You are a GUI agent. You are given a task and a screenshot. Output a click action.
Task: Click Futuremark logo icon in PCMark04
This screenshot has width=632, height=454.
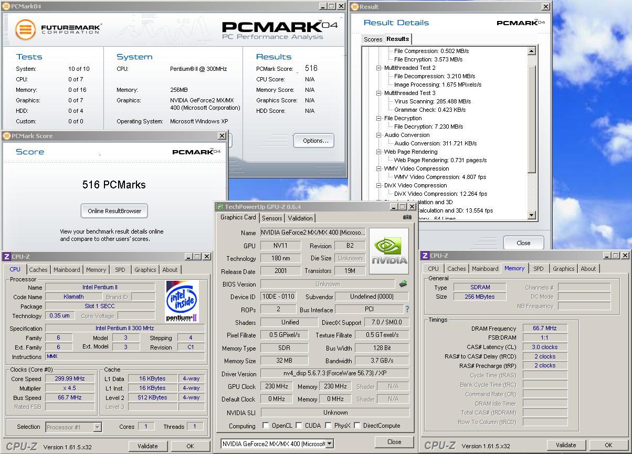pyautogui.click(x=25, y=29)
